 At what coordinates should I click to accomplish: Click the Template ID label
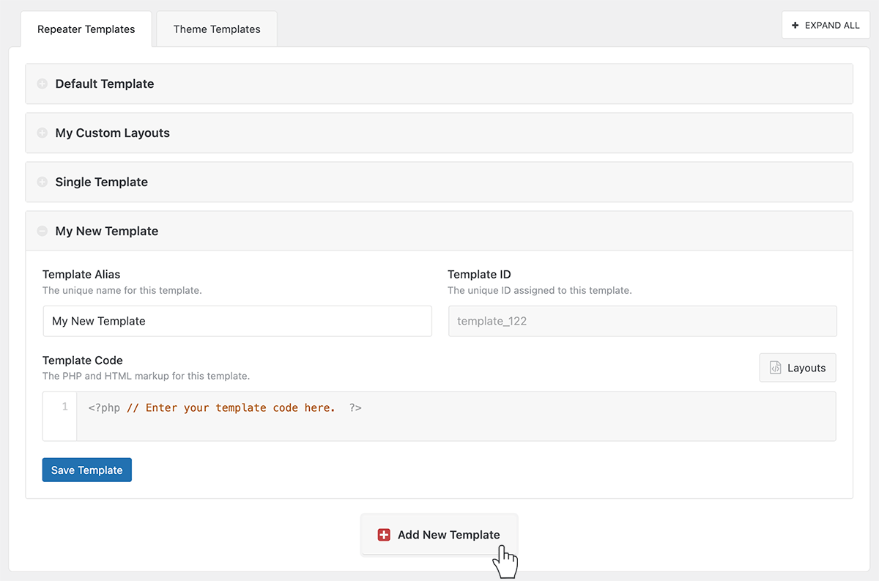479,274
